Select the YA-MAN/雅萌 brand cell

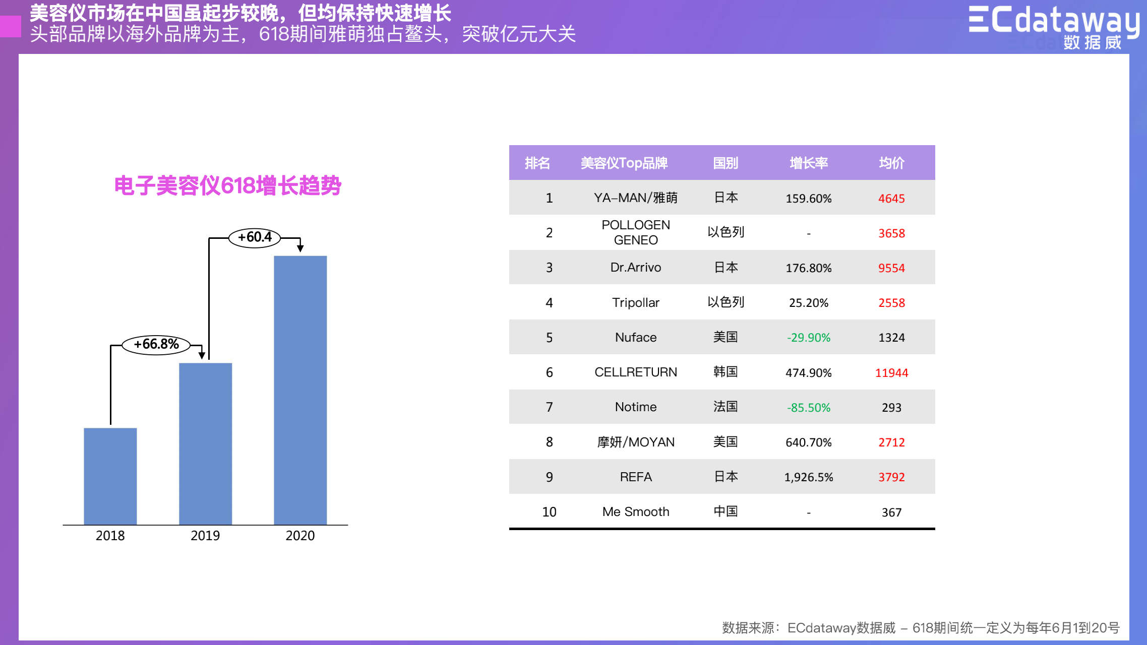point(635,198)
